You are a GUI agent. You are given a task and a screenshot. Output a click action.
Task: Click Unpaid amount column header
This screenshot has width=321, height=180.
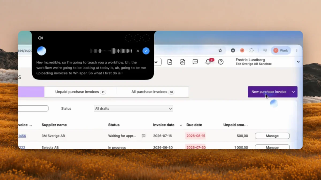point(235,125)
